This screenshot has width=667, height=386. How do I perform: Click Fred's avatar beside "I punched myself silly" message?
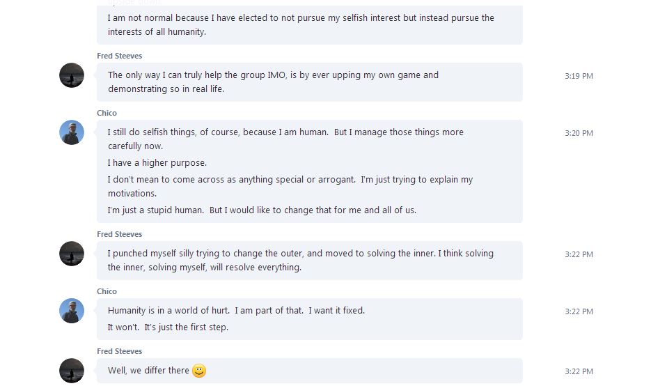coord(72,254)
